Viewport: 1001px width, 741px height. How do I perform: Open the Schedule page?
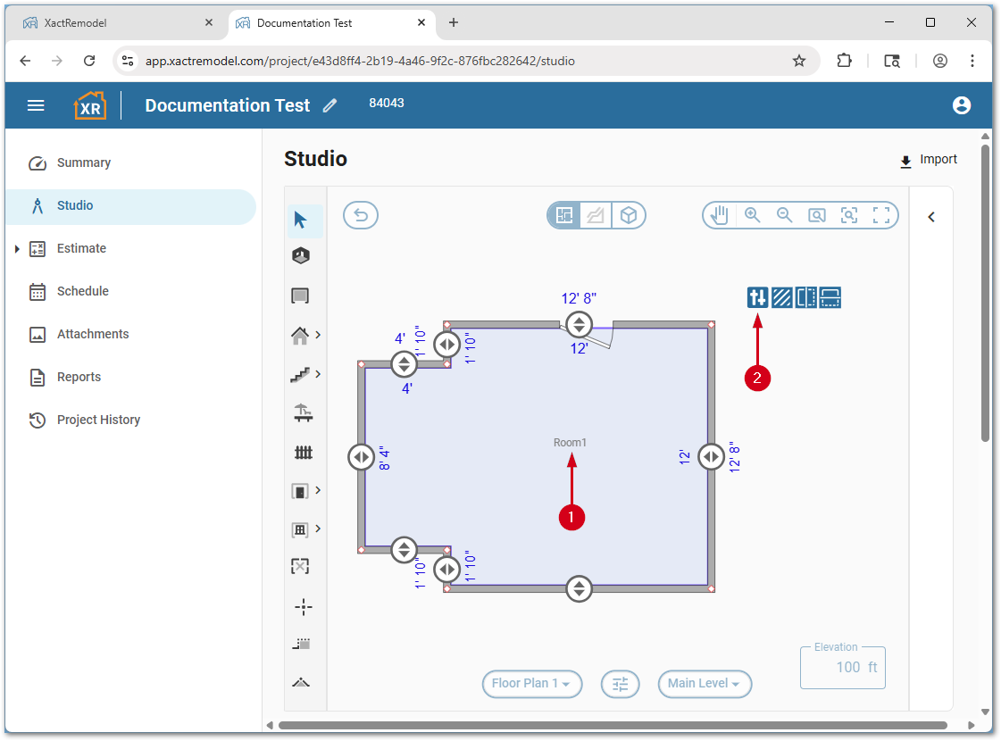click(82, 291)
